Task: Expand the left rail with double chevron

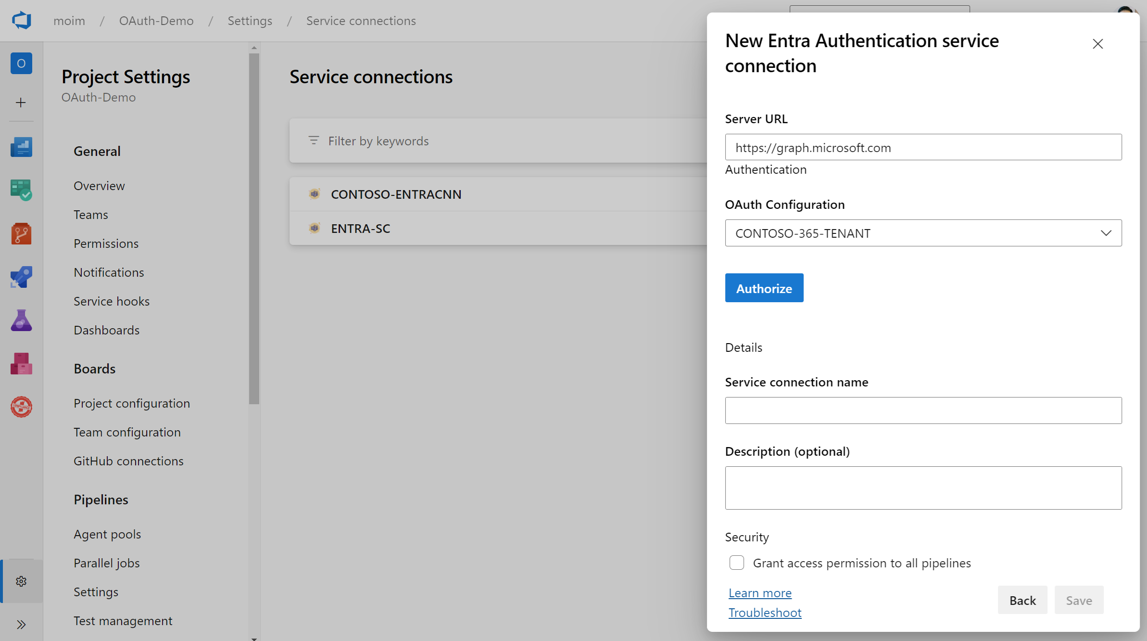Action: 21,625
